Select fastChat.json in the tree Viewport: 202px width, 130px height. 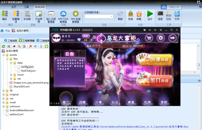pos(29,71)
